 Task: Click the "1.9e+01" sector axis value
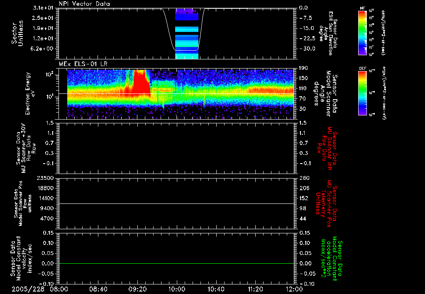tap(43, 28)
